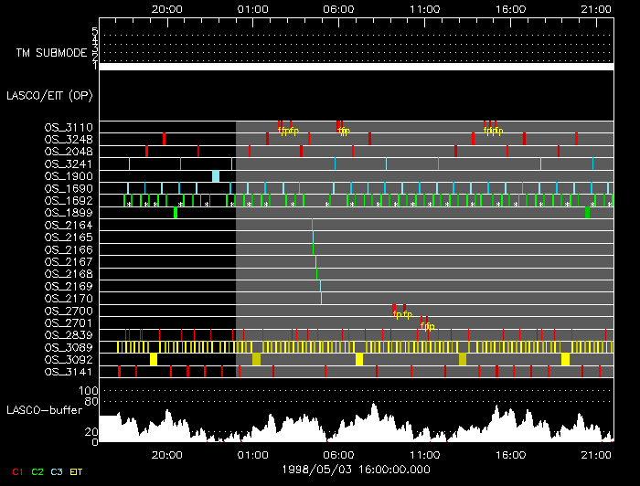Click the white TM SUBMODE level 1 bar
This screenshot has width=640, height=486.
tap(356, 67)
